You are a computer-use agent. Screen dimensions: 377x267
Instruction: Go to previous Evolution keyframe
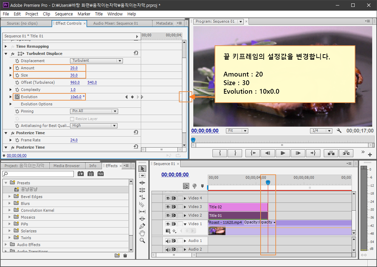coord(126,97)
